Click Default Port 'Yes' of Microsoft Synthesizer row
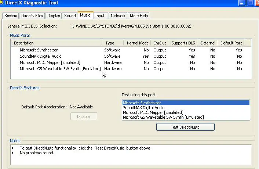The width and height of the screenshot is (259, 169). pos(239,50)
